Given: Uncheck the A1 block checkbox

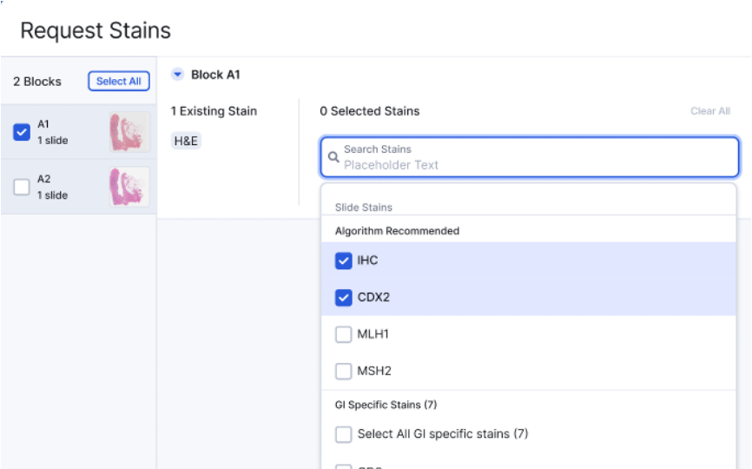Looking at the screenshot, I should [x=23, y=132].
